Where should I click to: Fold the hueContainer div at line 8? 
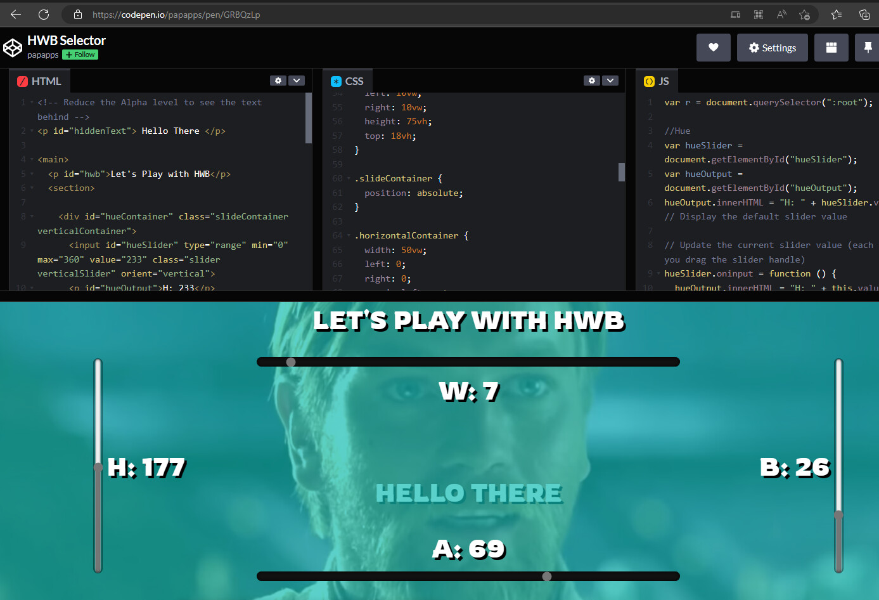click(x=32, y=216)
